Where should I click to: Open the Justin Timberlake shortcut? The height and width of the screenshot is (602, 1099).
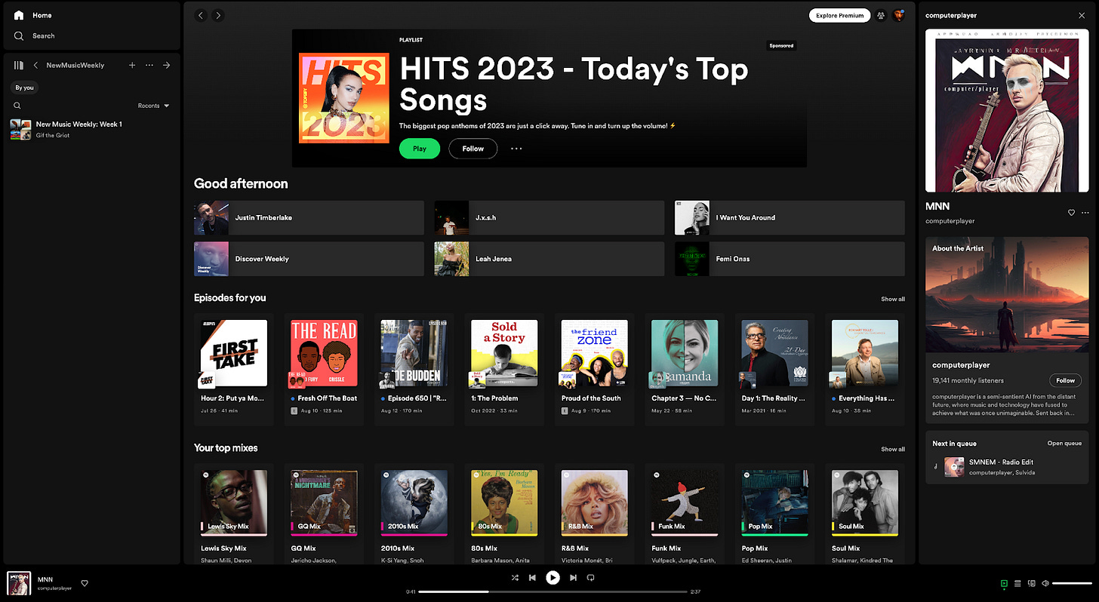(309, 217)
